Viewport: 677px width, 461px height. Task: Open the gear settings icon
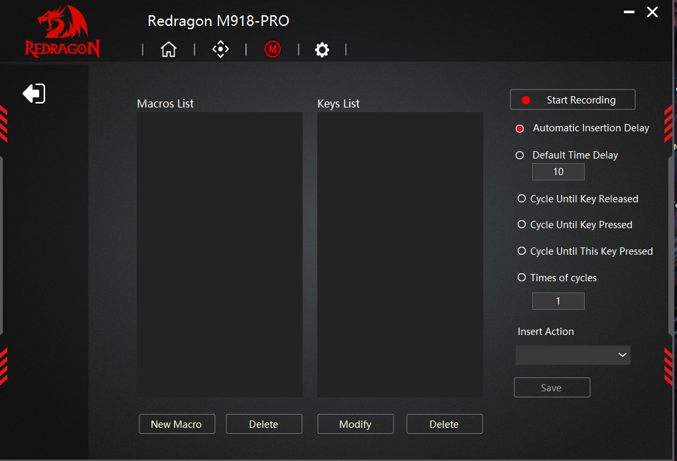click(x=322, y=50)
